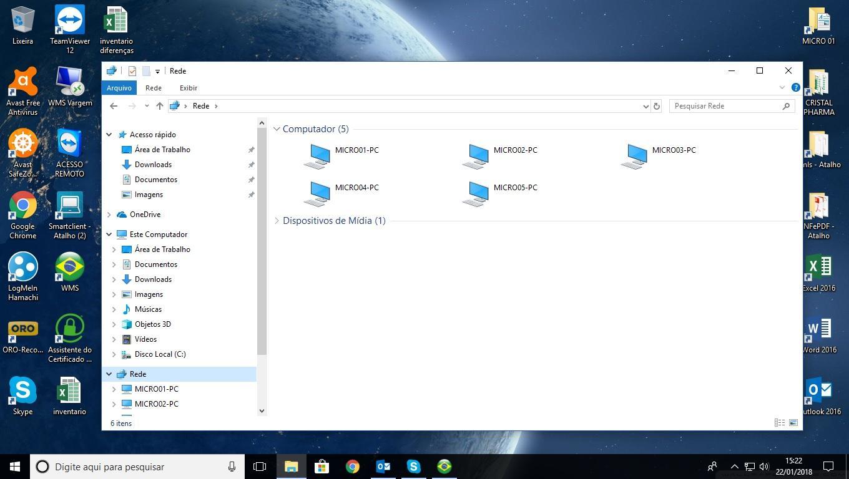The width and height of the screenshot is (849, 479).
Task: Open MICRO03-PC computer icon
Action: (634, 156)
